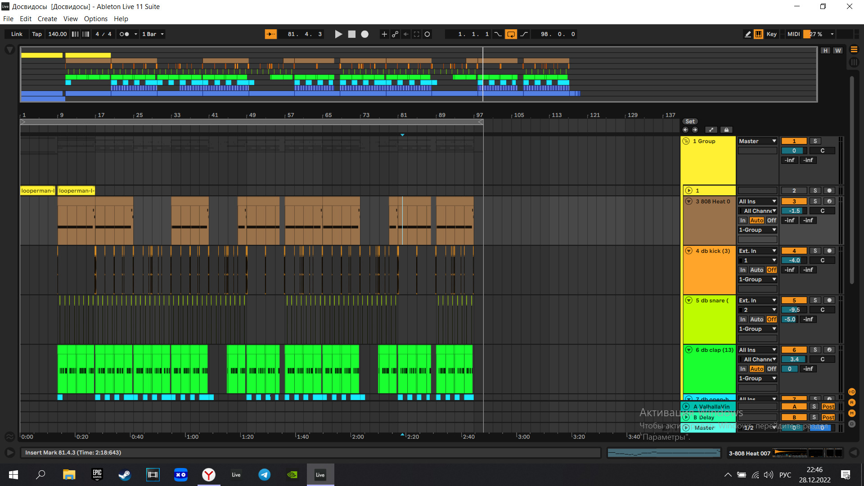Click the Capture MIDI icon
This screenshot has height=486, width=864.
[x=417, y=34]
